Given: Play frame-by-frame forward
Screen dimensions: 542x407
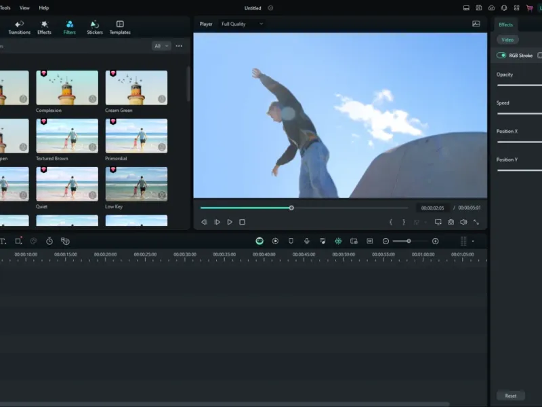Looking at the screenshot, I should click(217, 222).
